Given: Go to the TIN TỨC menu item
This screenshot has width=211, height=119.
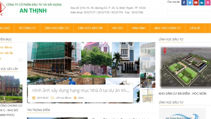Looking at the screenshot, I should 117,28.
